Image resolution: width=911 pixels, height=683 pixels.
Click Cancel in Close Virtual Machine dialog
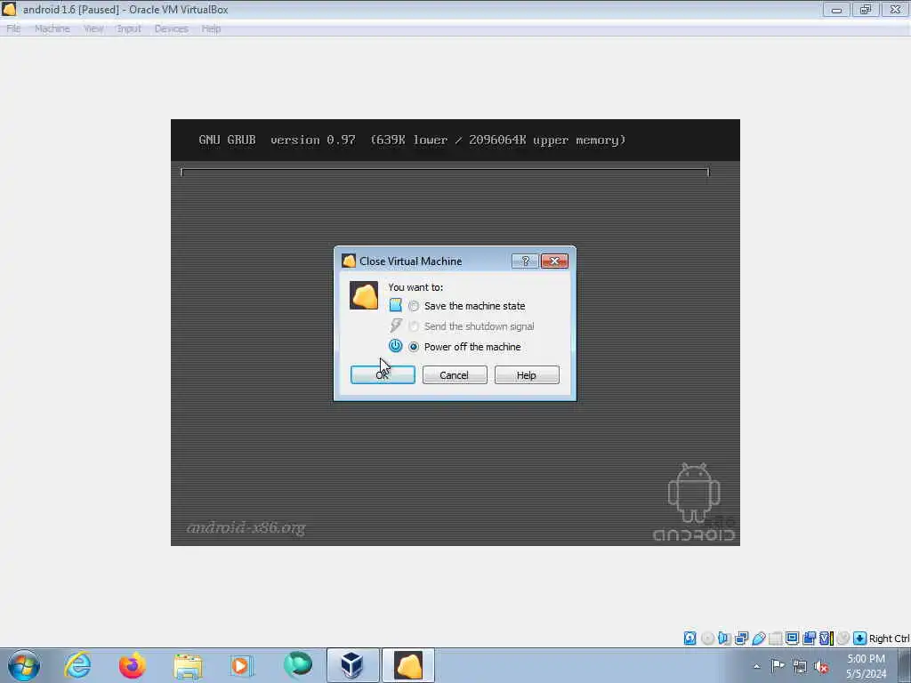click(x=455, y=375)
